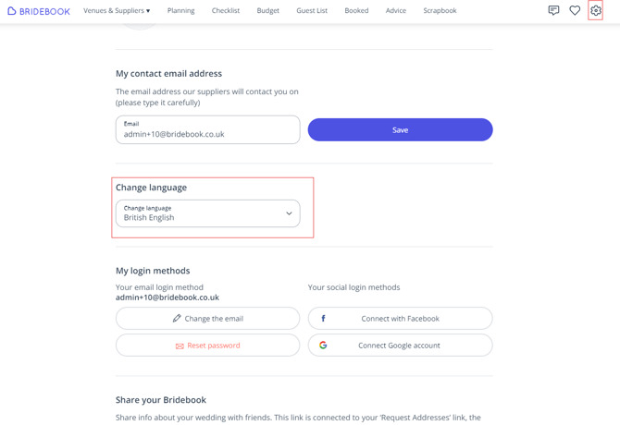Screen dimensions: 620x425
Task: Click the language dropdown chevron arrow
Action: (289, 213)
